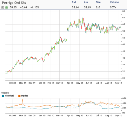Viewport: 127px width, 117px height.
Task: Select the Perrigo Ord Shs title
Action: click(x=14, y=3)
